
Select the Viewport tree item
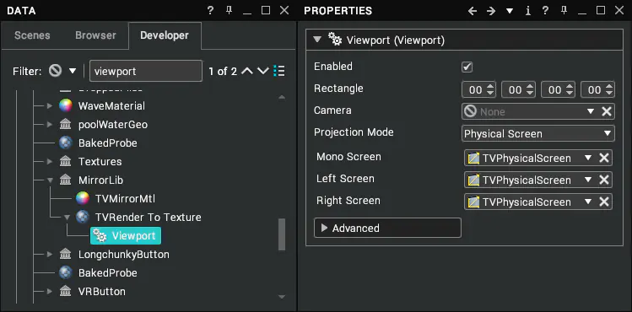[126, 236]
